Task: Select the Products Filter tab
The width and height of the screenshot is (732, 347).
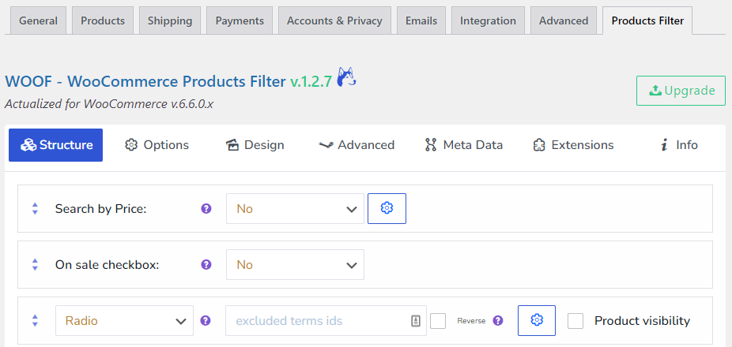Action: pos(647,21)
